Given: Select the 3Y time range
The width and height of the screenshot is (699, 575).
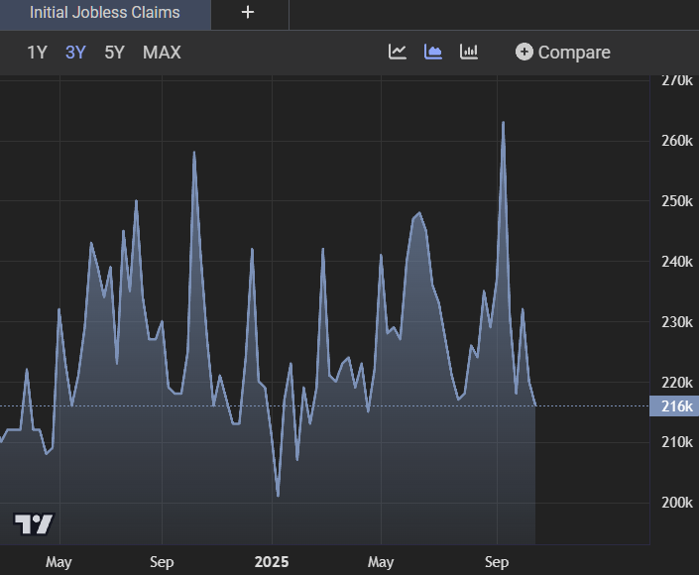Looking at the screenshot, I should pyautogui.click(x=75, y=53).
